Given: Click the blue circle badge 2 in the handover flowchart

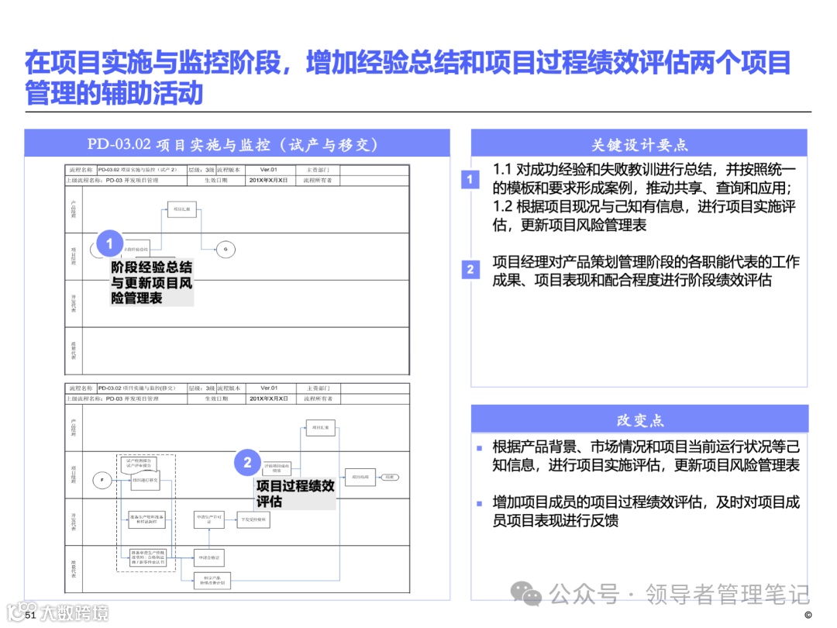Looking at the screenshot, I should coord(247,462).
